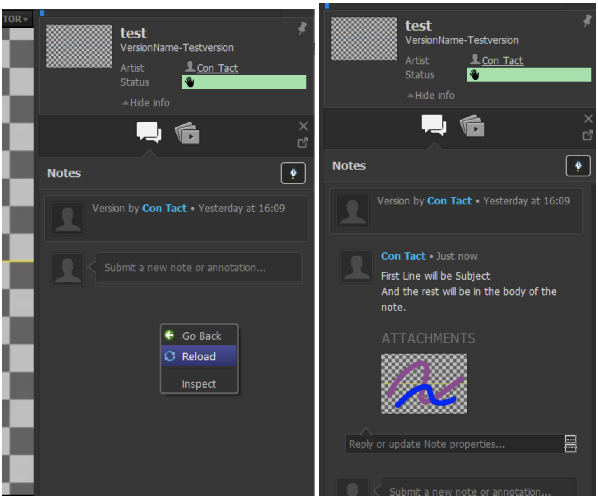
Task: Click the green Status bar in right panel
Action: coord(529,75)
